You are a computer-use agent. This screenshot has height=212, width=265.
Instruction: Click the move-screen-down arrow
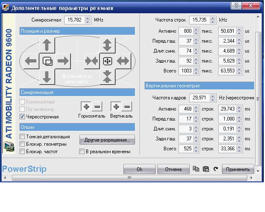coord(47,77)
